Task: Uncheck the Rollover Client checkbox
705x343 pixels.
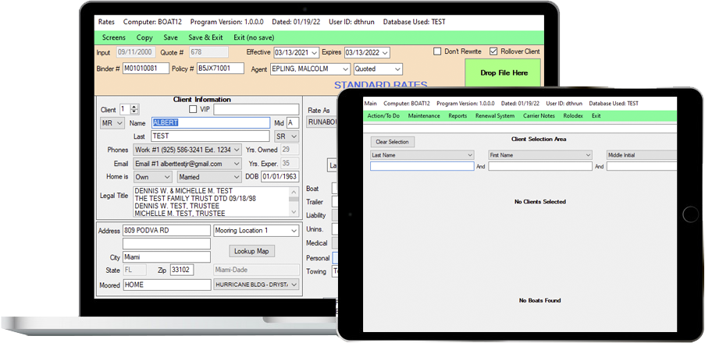Action: 493,52
